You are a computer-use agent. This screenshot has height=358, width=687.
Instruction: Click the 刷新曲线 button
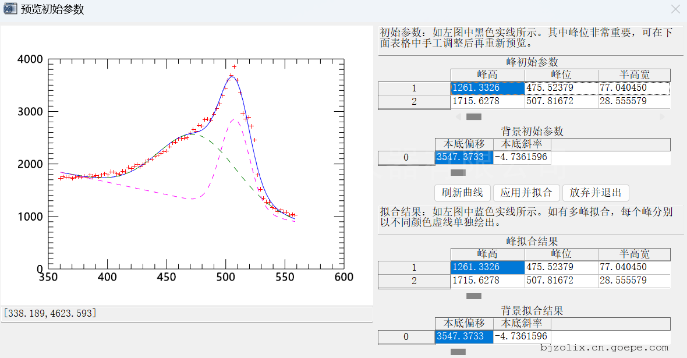(462, 193)
